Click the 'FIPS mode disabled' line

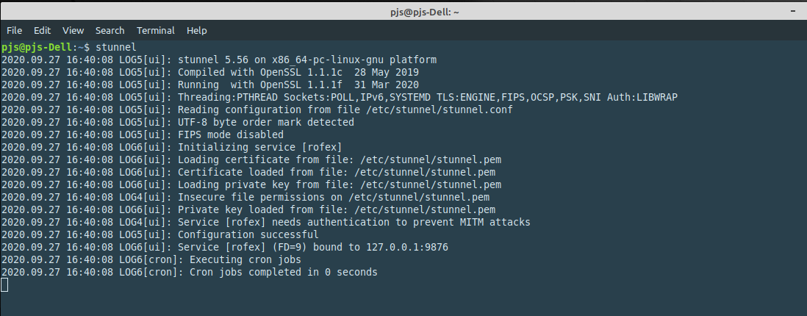click(143, 134)
